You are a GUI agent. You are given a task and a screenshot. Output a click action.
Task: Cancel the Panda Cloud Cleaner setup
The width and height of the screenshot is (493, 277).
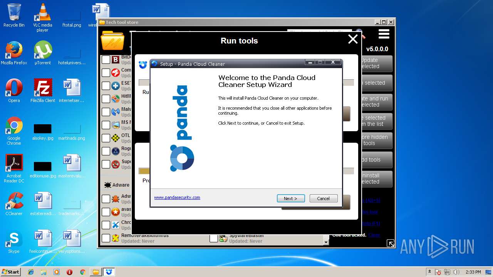point(324,199)
